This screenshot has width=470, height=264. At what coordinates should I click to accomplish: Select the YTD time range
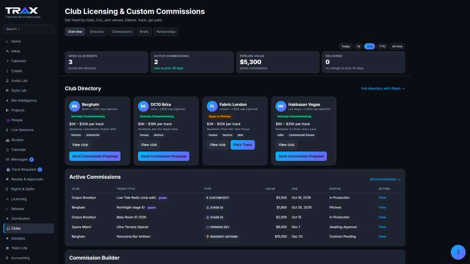[382, 46]
